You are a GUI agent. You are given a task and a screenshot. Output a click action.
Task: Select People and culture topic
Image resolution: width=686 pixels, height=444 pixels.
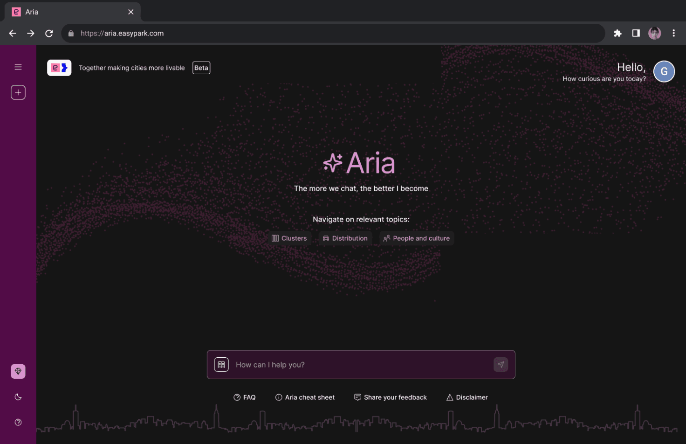click(x=417, y=238)
